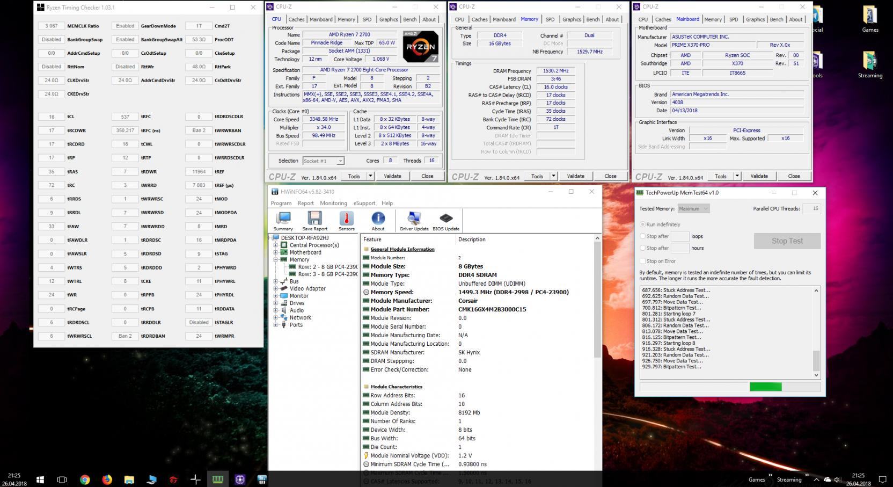Launch Firefox from the taskbar

107,479
